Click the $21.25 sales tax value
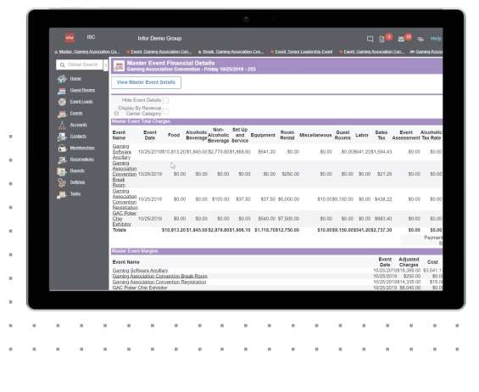 (384, 174)
